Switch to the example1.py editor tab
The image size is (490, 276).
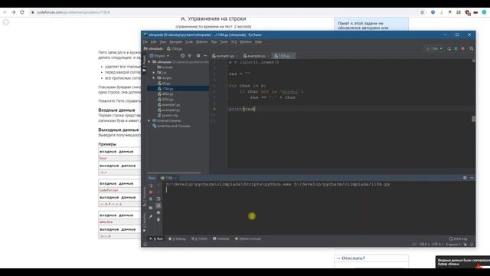tap(224, 56)
